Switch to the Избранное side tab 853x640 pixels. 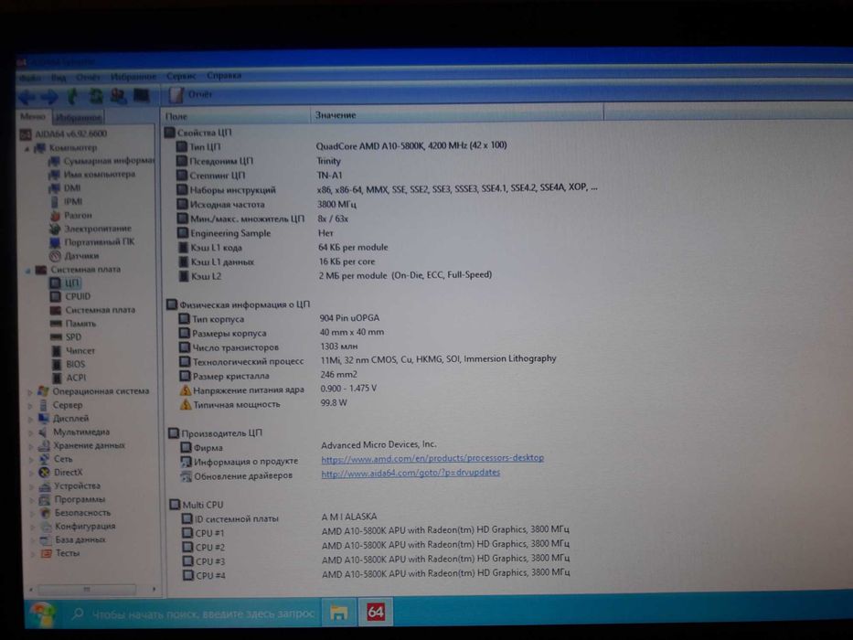(79, 118)
